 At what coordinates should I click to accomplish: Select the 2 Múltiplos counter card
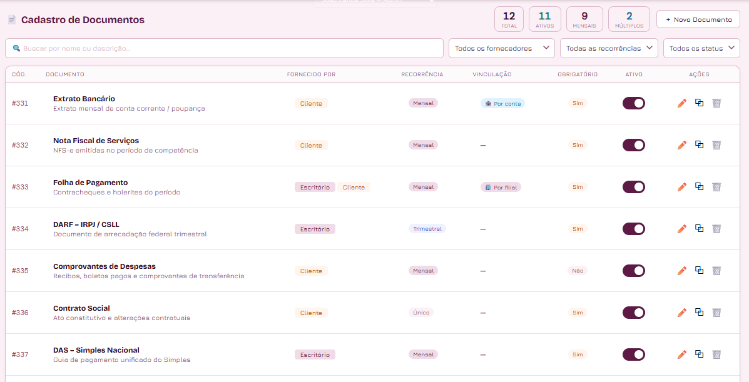(x=629, y=19)
